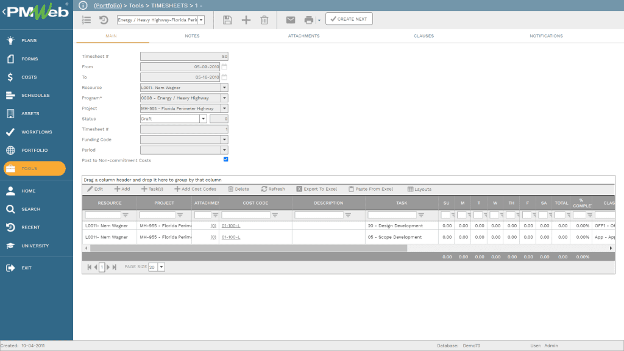The width and height of the screenshot is (624, 351).
Task: Add a new record with plus icon
Action: (246, 20)
